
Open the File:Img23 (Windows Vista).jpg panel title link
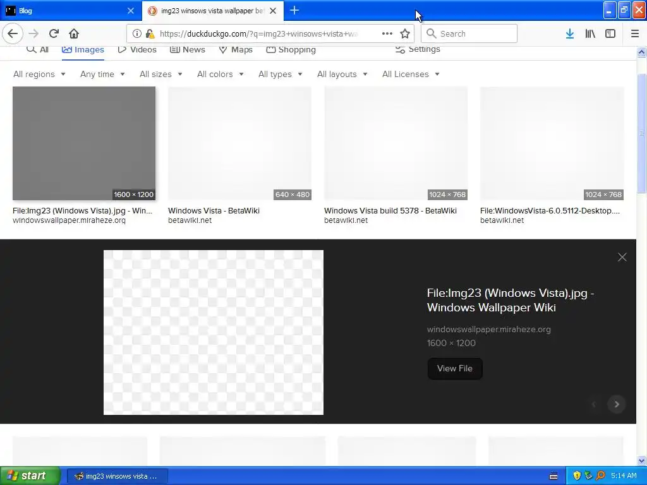511,300
